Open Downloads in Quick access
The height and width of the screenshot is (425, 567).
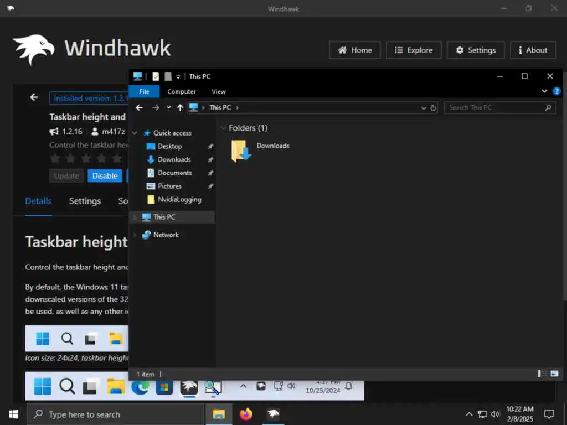coord(174,160)
